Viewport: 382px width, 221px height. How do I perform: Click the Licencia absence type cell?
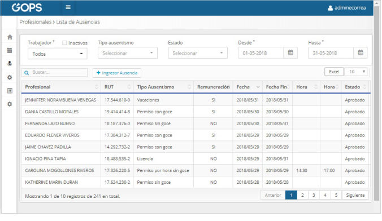click(163, 158)
